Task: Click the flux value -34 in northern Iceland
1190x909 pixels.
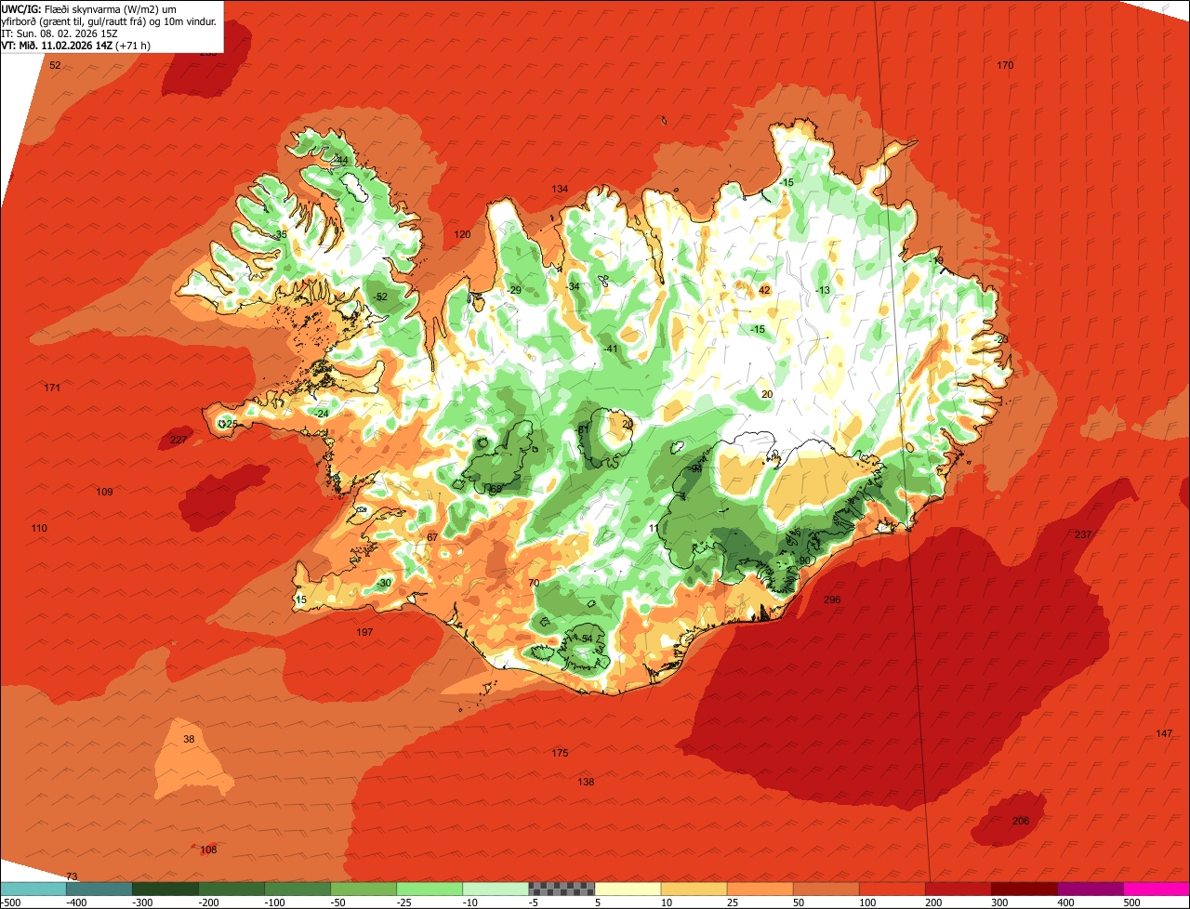Action: click(x=573, y=286)
